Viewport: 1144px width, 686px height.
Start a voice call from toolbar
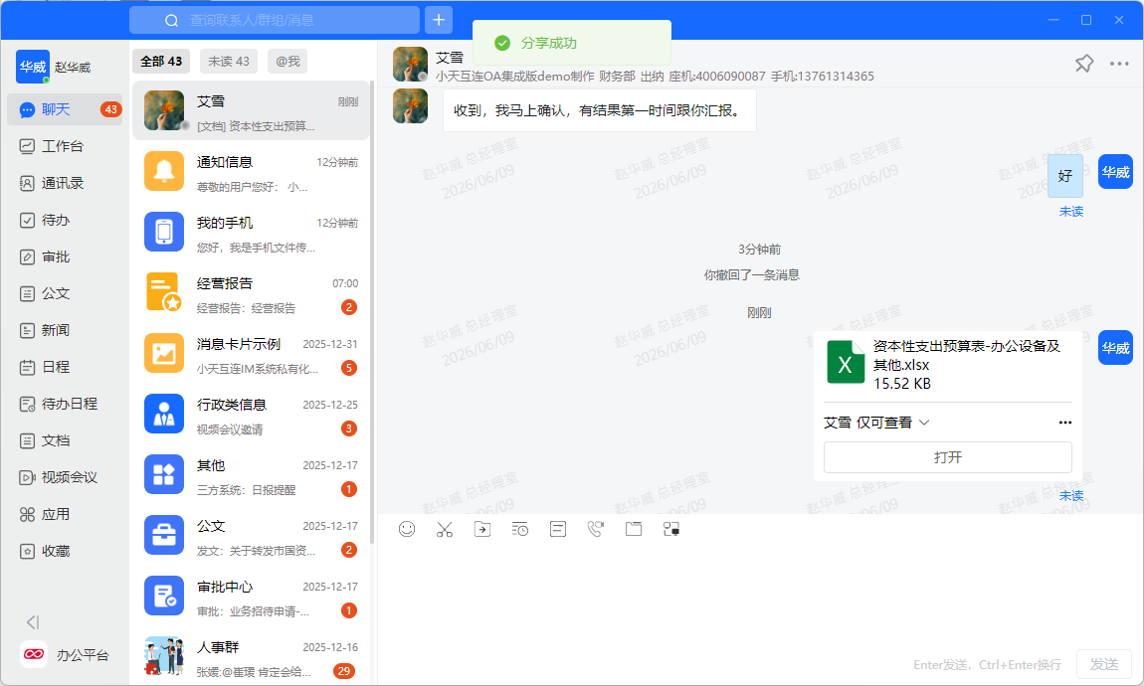[596, 529]
